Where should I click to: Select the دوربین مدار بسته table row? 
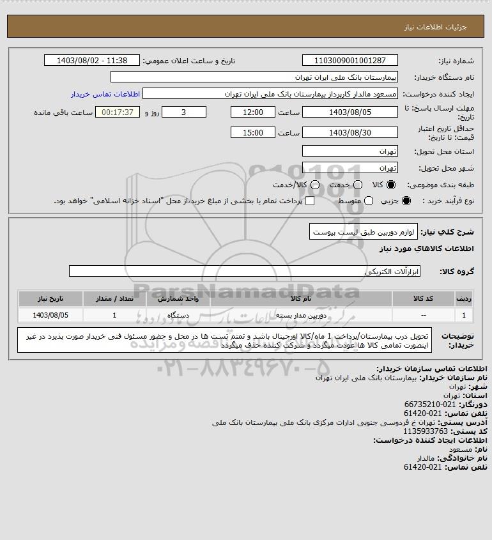tap(246, 315)
